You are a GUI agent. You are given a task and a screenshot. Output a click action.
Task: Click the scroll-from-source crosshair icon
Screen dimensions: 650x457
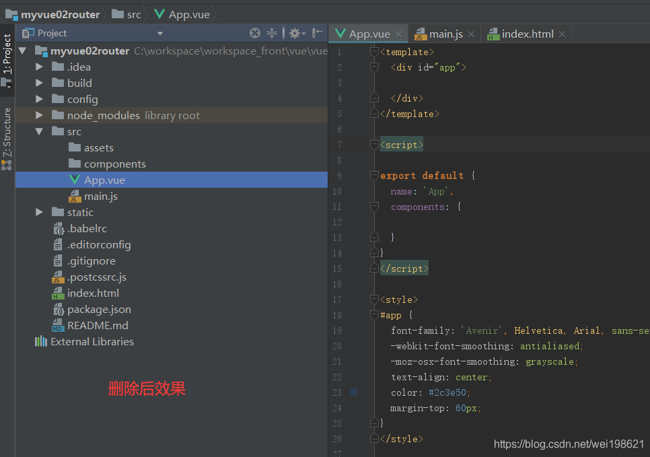point(255,33)
